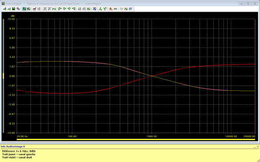260x162 pixels.
Task: Click the grid columns icon
Action: (39, 9)
